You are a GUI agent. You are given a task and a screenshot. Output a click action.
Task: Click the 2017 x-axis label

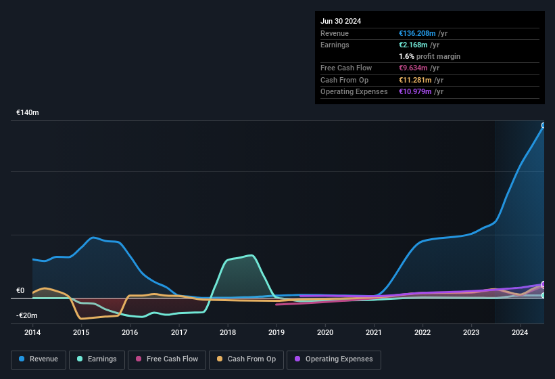(179, 332)
